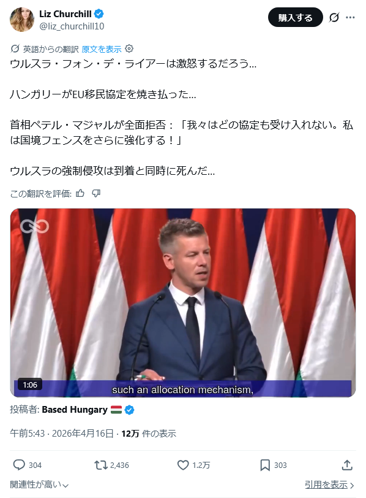Click the reply icon with 304 replies
Screen dimensions: 366x498
tap(19, 465)
